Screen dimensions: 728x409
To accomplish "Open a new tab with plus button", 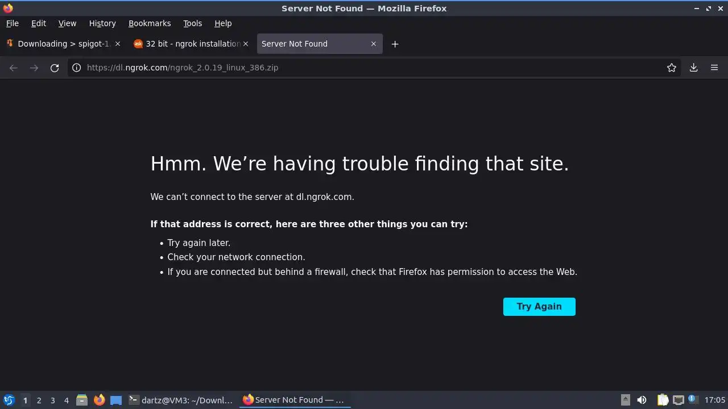I will pos(395,44).
